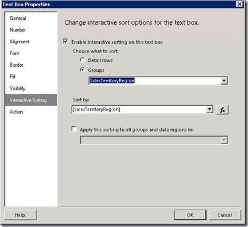
Task: Show the Border options page
Action: coord(17,65)
